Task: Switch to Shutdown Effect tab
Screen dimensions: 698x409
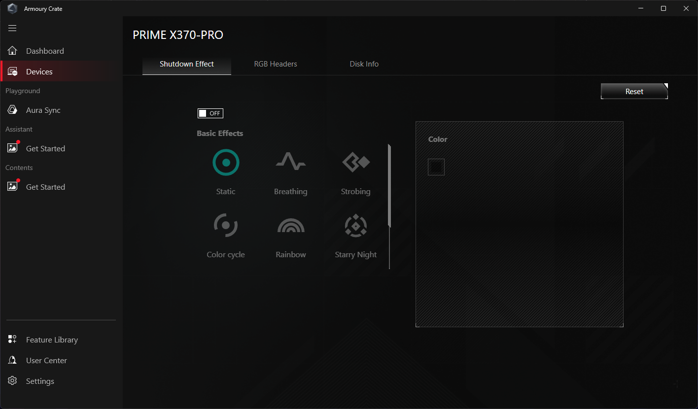Action: 187,64
